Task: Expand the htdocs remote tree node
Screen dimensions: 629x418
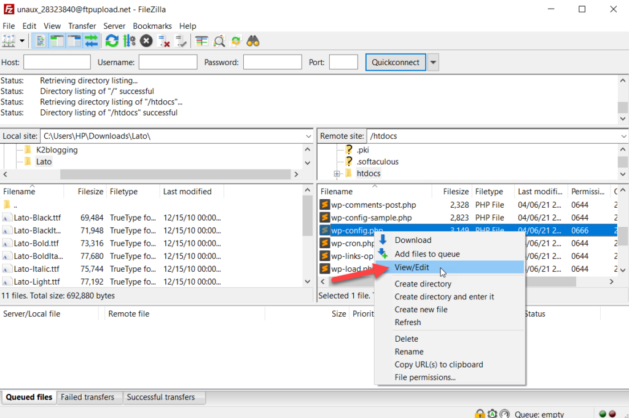Action: (337, 174)
